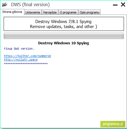Click the gray progress bar

pos(64,36)
